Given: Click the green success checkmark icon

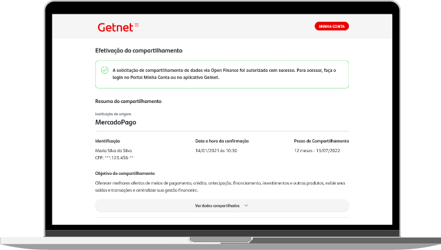Looking at the screenshot, I should (x=104, y=70).
